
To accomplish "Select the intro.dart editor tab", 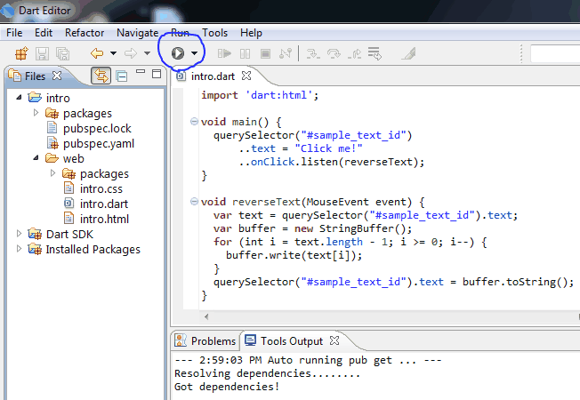I will (213, 76).
